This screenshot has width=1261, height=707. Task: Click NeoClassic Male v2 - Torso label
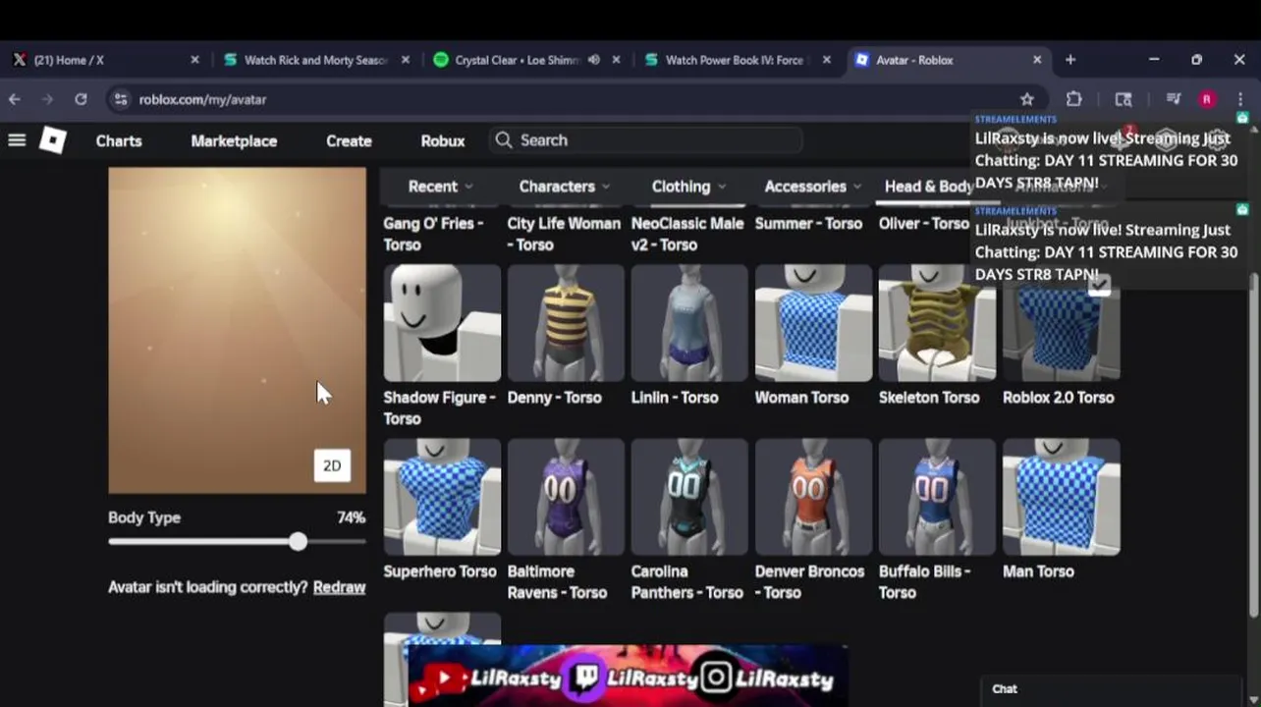[x=687, y=234]
